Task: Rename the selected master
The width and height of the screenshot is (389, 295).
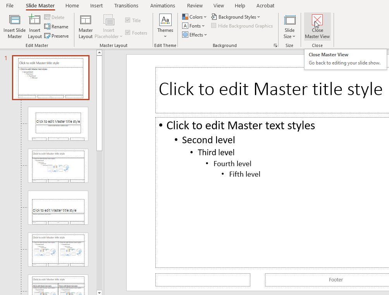Action: tap(56, 27)
